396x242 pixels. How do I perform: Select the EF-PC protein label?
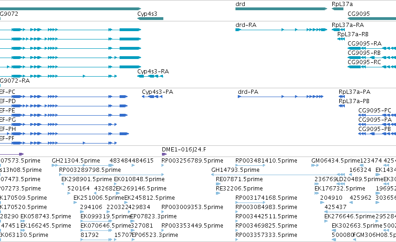coord(7,92)
